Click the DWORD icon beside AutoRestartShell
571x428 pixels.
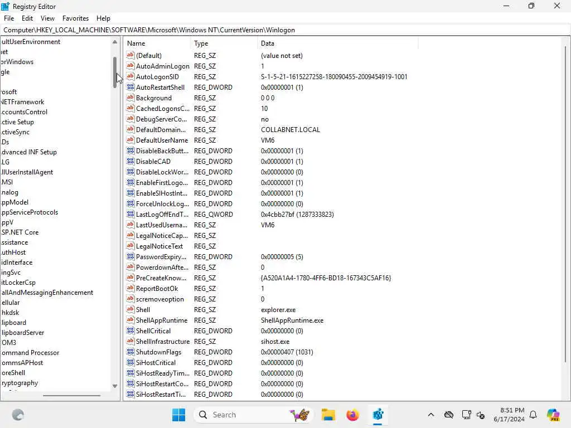click(130, 87)
